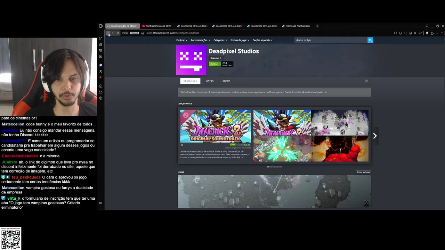Screen dimensions: 445x250
Task: Open a new browser tab with plus
Action: (x=317, y=26)
